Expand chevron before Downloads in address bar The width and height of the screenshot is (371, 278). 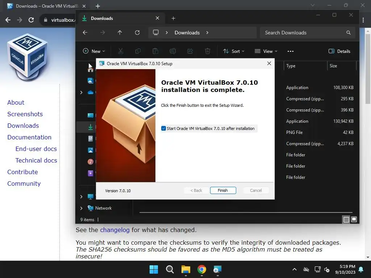pyautogui.click(x=167, y=33)
